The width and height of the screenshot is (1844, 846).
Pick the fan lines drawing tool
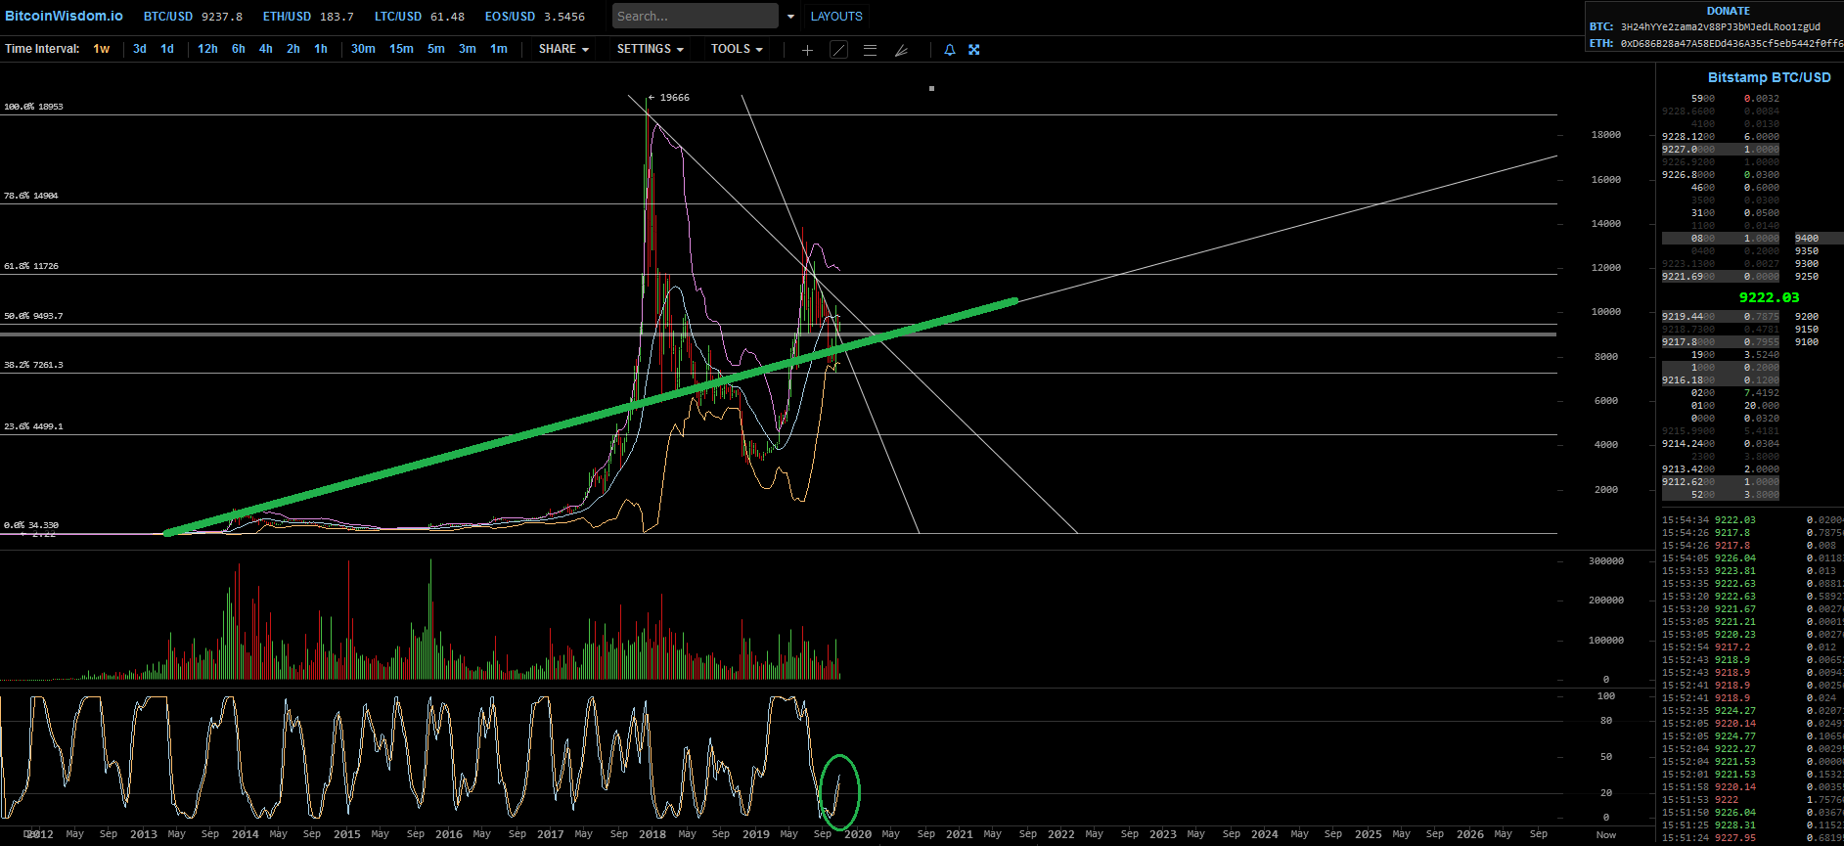[x=901, y=50]
